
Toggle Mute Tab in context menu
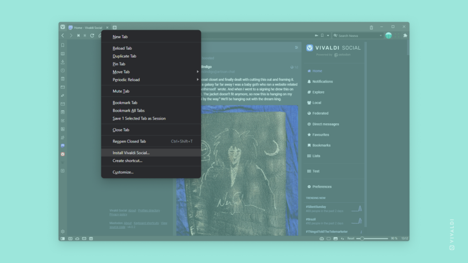coord(151,91)
